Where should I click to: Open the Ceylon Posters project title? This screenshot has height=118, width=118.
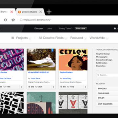[x=66, y=72]
